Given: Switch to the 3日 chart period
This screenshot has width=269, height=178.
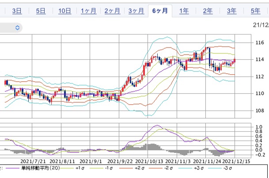Looking at the screenshot, I should coord(17,11).
